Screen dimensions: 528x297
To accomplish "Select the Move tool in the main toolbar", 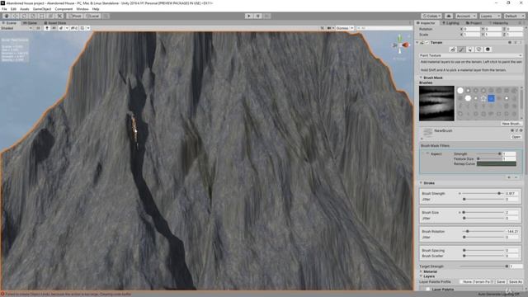I will pos(16,16).
